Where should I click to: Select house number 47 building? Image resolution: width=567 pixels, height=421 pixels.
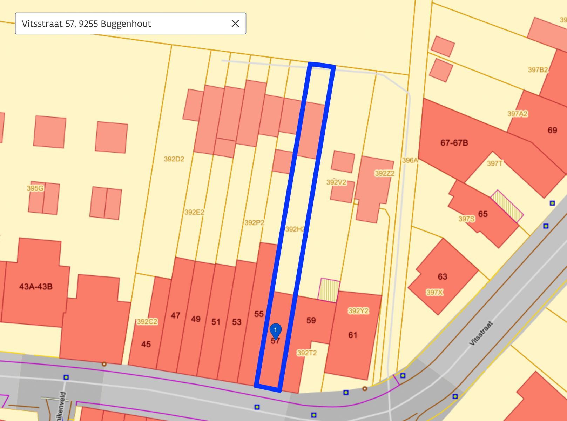[176, 315]
